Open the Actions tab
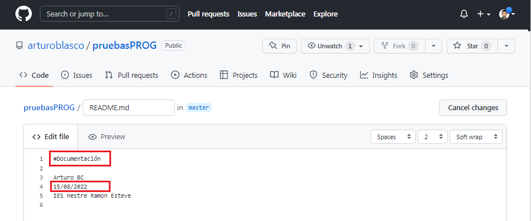 tap(189, 75)
